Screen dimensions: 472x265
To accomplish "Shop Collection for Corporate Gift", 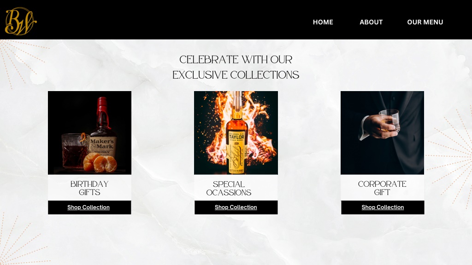I will tap(383, 207).
